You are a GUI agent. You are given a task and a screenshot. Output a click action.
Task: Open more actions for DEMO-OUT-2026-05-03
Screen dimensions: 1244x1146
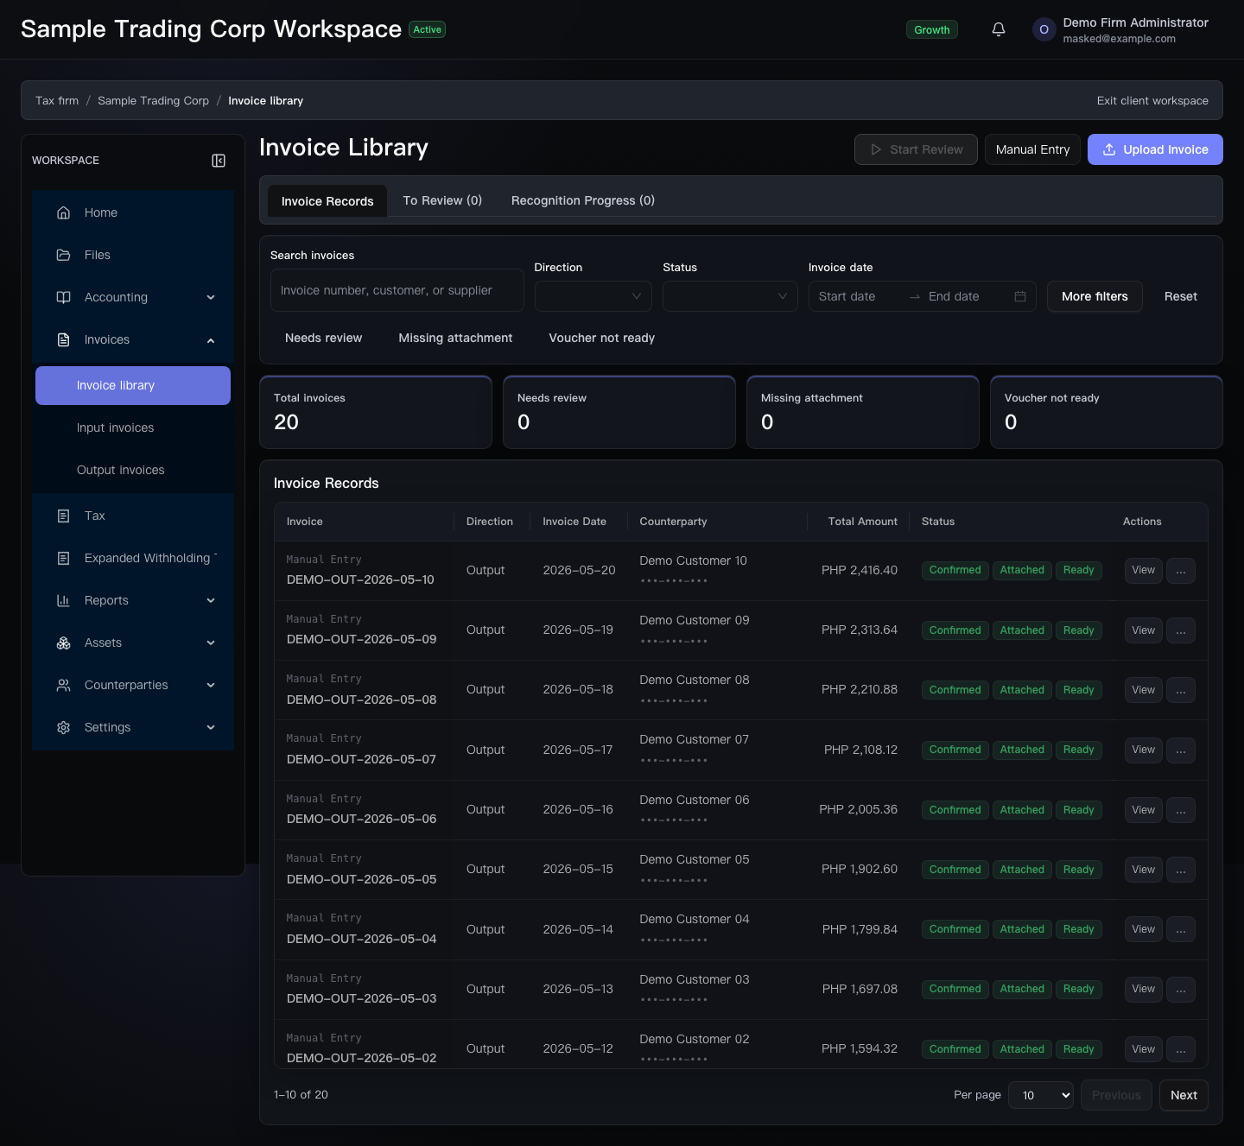point(1181,989)
